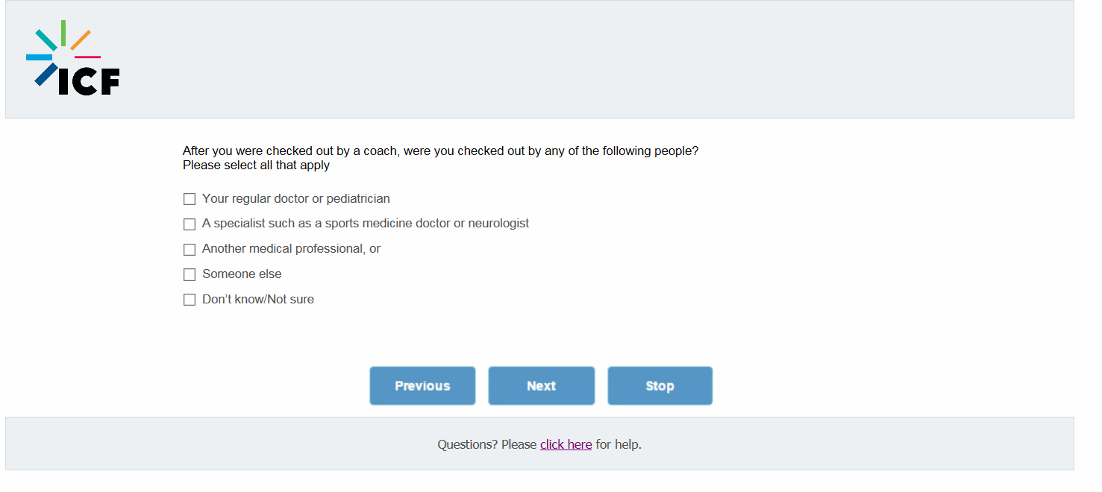
Task: Click the 'A specialist such as…' option label
Action: [x=365, y=224]
